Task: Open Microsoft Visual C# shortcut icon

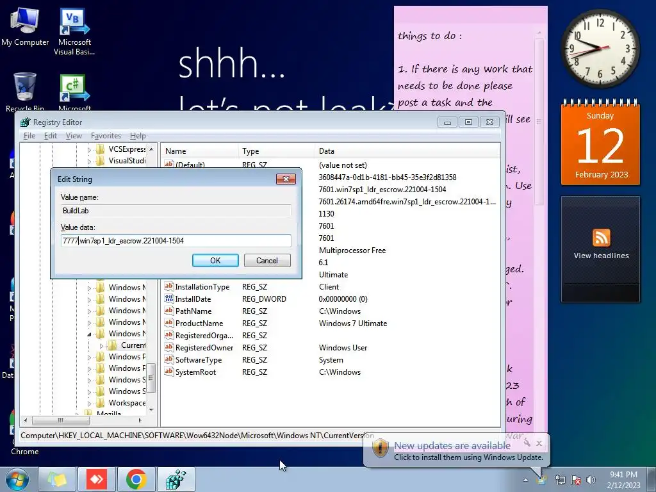Action: click(74, 92)
